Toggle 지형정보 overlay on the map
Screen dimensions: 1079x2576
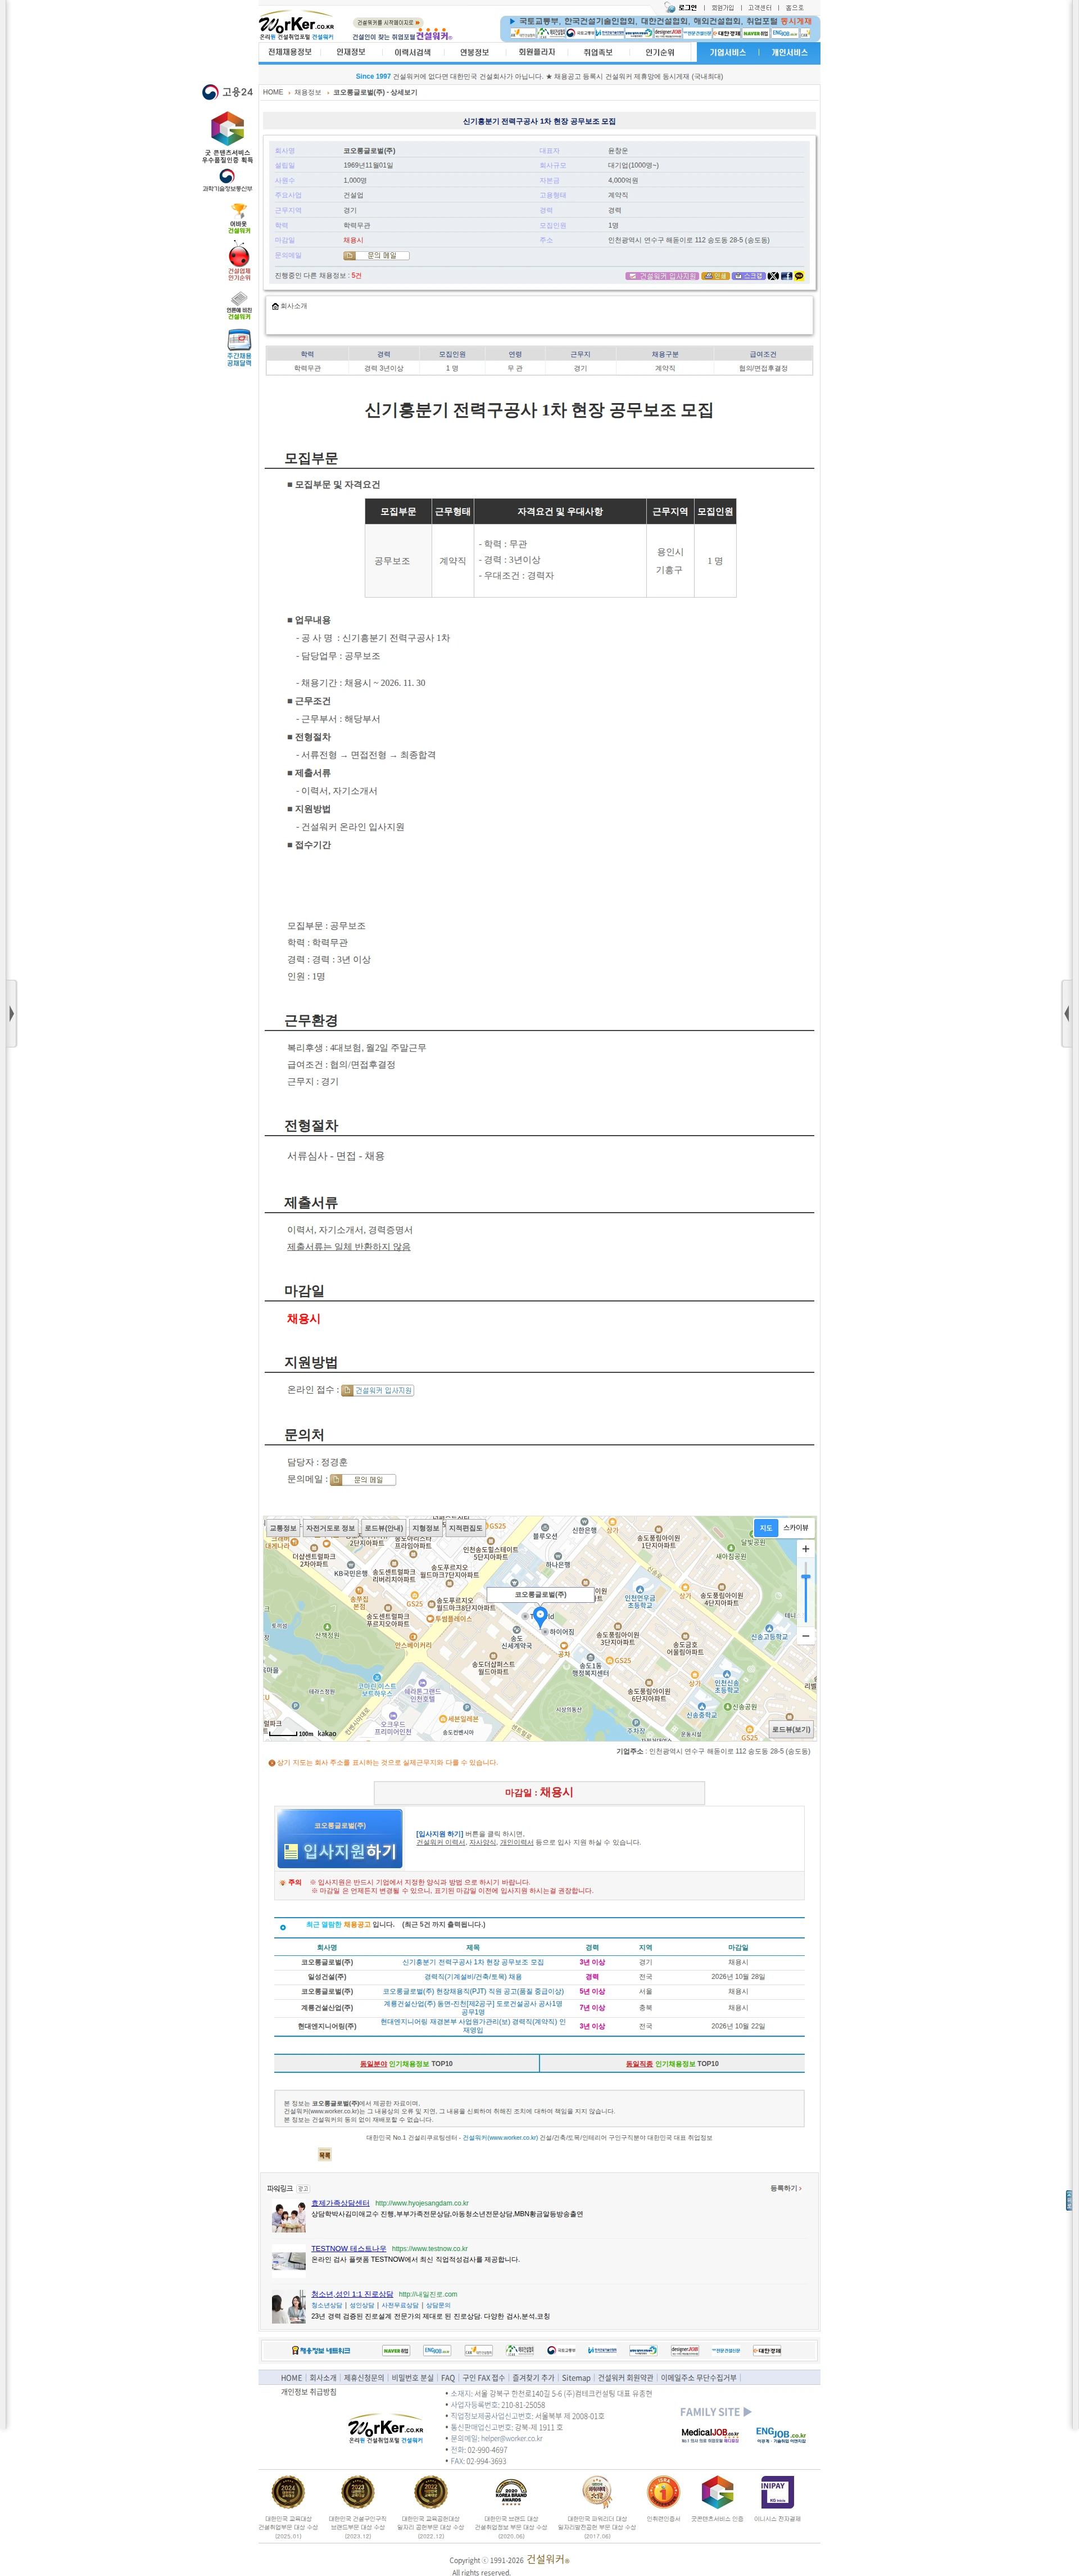tap(425, 1528)
